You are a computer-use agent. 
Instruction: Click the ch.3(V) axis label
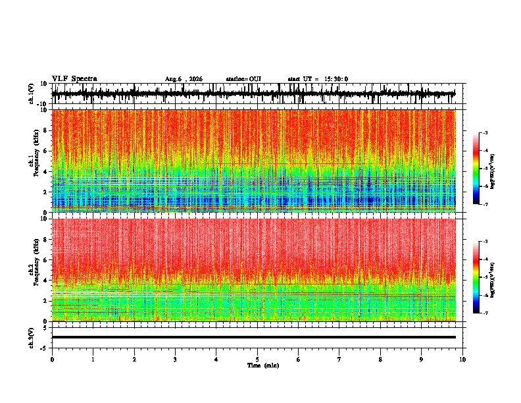click(x=32, y=338)
